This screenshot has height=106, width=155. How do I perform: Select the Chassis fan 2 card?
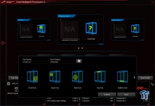pyautogui.click(x=127, y=30)
